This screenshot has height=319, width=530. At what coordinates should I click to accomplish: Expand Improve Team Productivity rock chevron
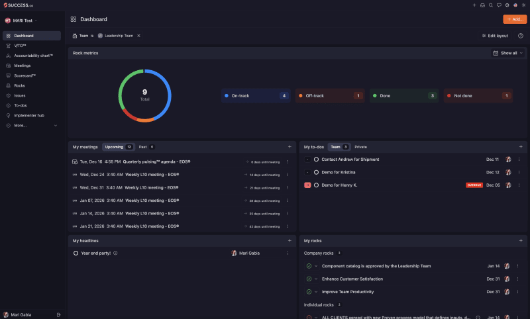tap(316, 292)
